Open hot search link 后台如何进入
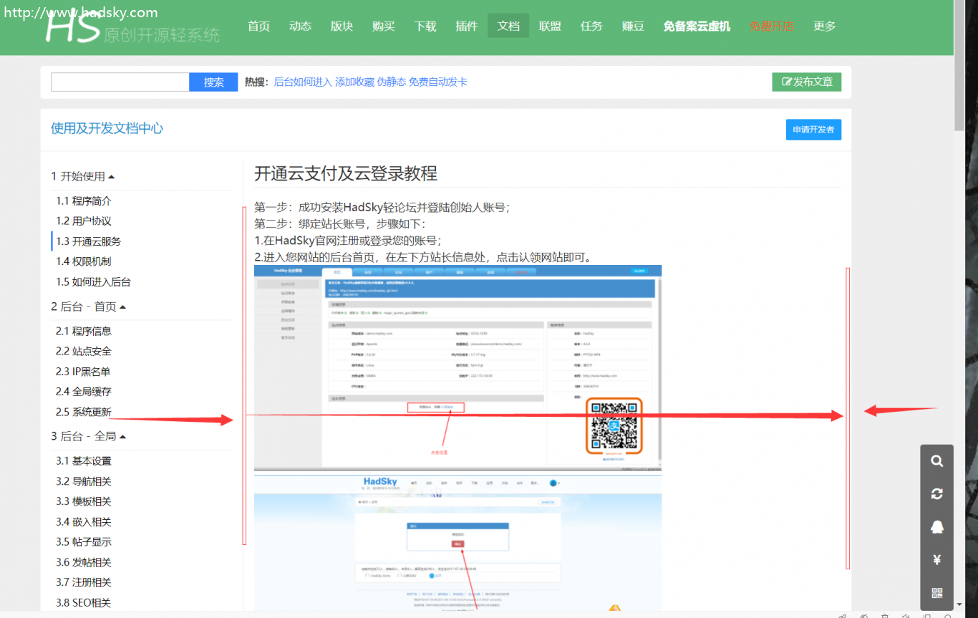Viewport: 978px width, 618px height. [303, 82]
